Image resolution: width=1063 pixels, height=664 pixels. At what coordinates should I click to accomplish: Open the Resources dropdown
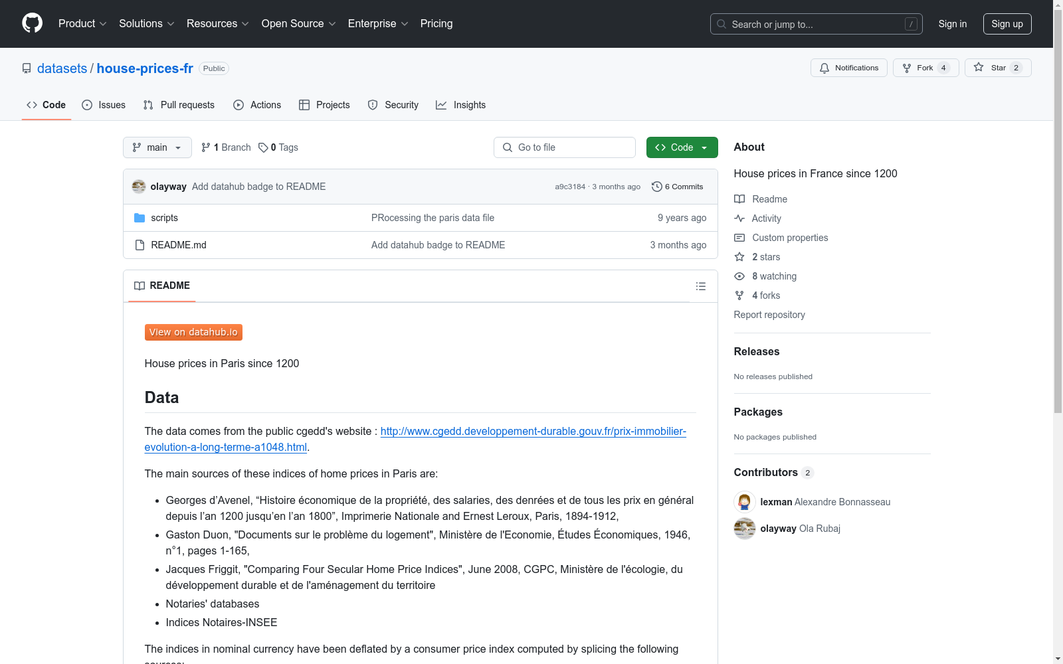[218, 24]
